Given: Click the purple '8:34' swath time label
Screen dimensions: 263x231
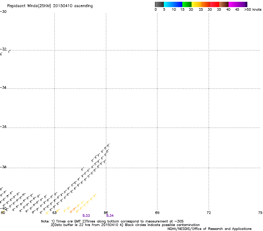Looking at the screenshot, I should tap(110, 216).
